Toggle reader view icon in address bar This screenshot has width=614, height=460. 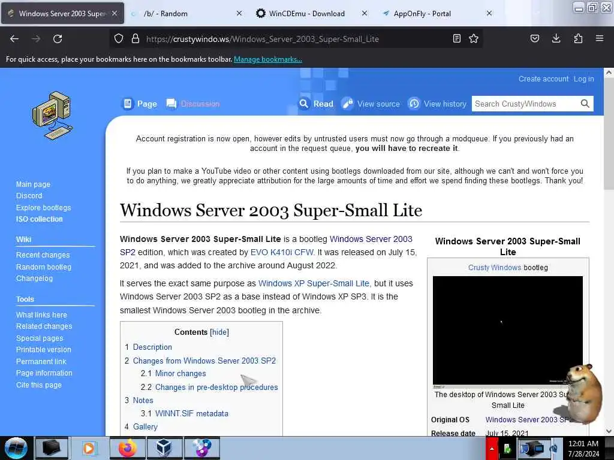click(456, 38)
